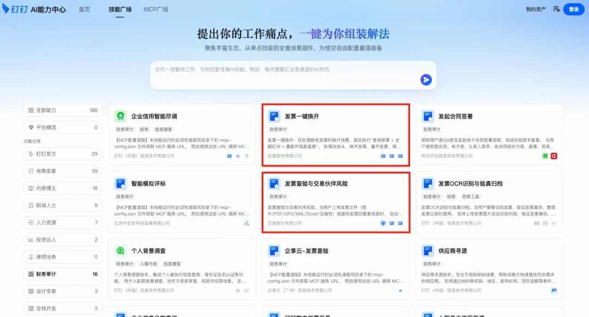The image size is (589, 317).
Task: Click small tool icon on 智能模拟评标 card
Action: pos(247,223)
